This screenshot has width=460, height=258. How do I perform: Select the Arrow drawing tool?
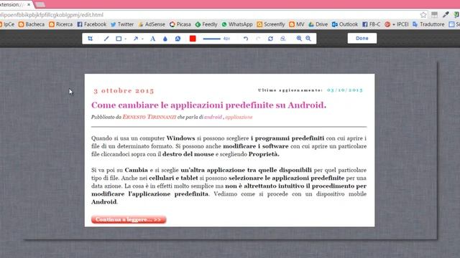click(136, 39)
